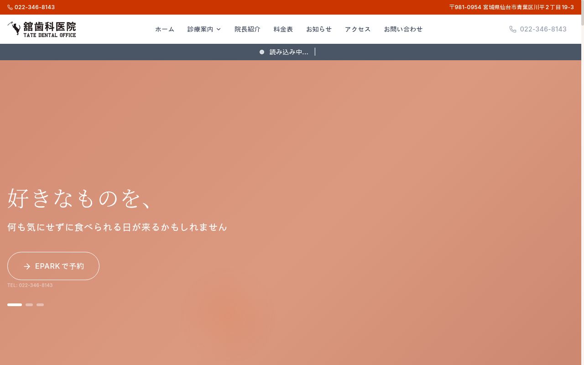
Task: Click the TEL: 022-346-8143 text under the button
Action: click(30, 285)
